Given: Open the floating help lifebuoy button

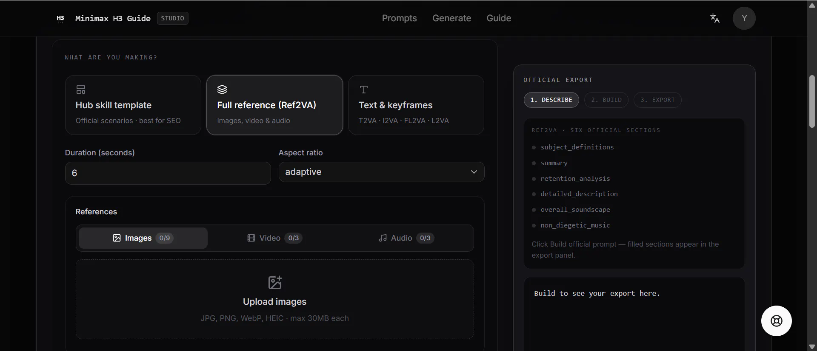Looking at the screenshot, I should (776, 321).
